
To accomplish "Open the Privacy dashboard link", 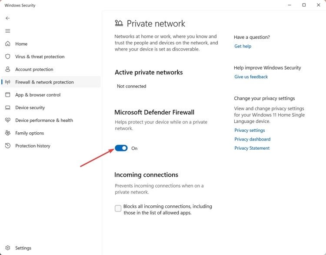I will pyautogui.click(x=253, y=139).
